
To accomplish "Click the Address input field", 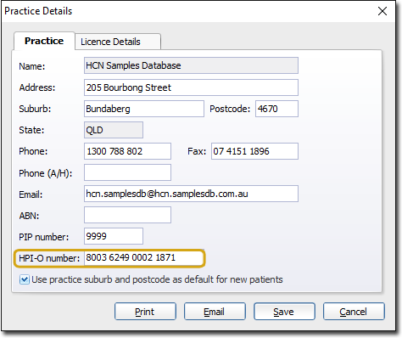I will [x=191, y=87].
